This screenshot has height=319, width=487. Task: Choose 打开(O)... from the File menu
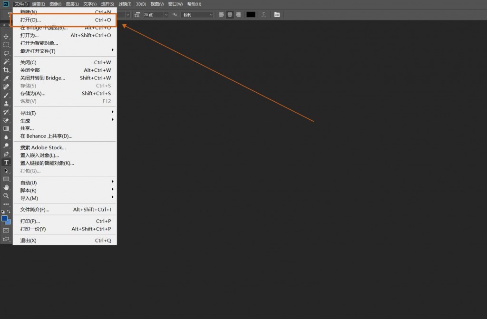pos(65,20)
